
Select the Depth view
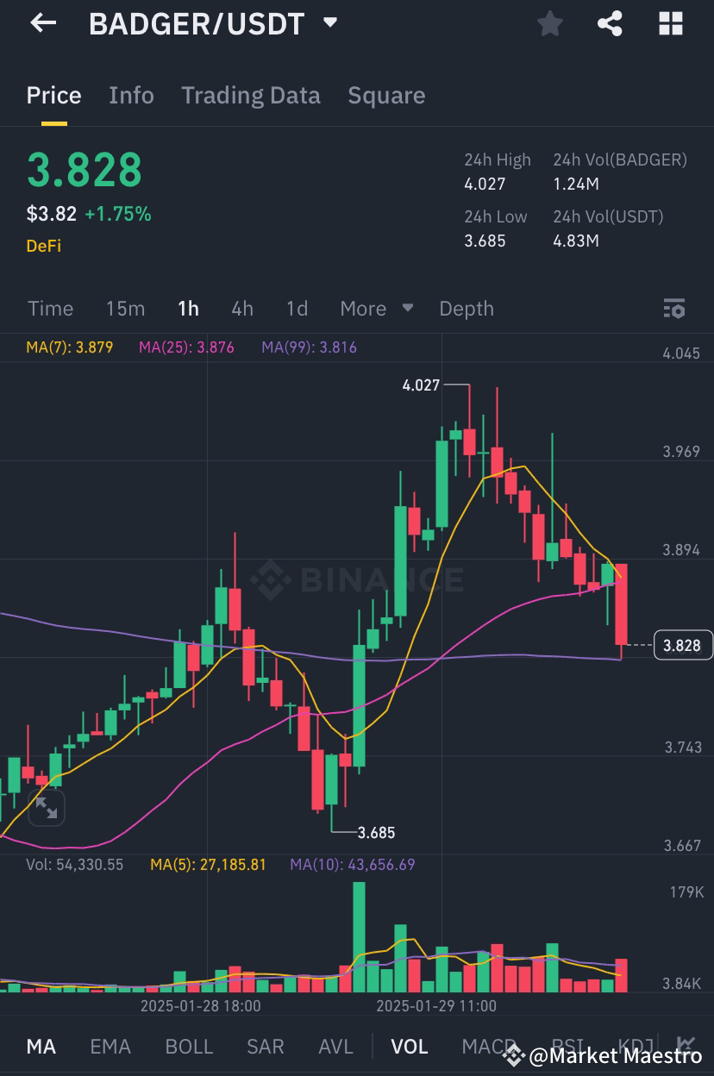pyautogui.click(x=466, y=308)
